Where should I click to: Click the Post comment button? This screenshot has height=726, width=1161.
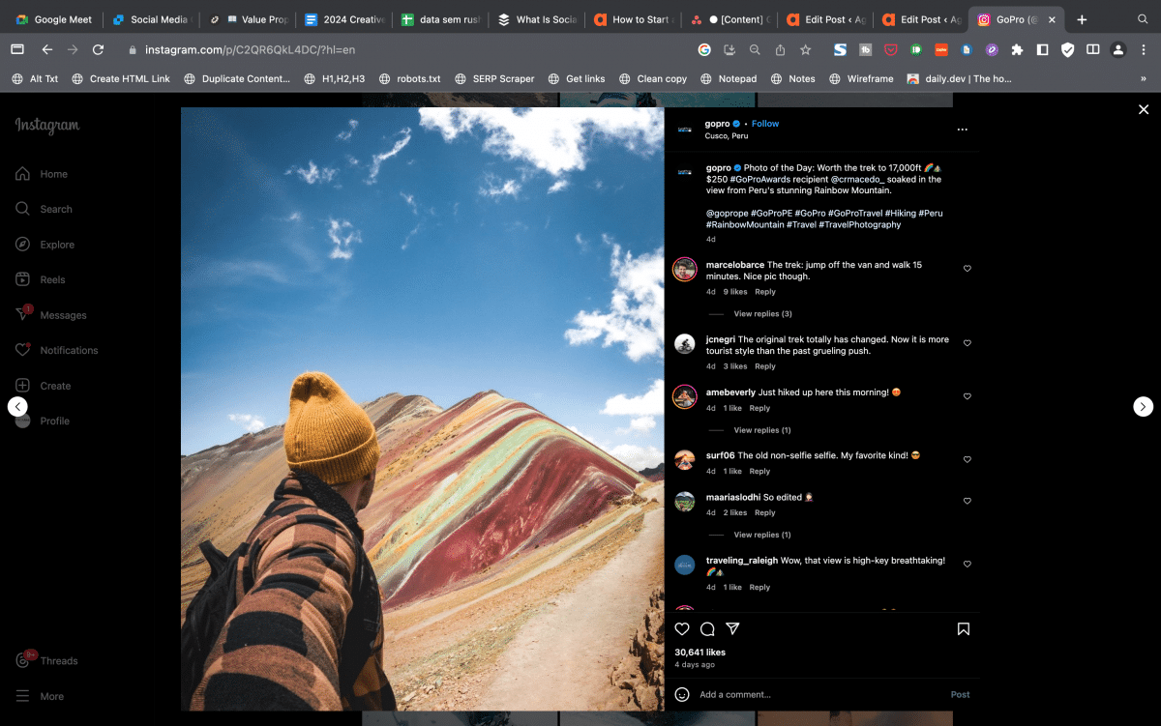960,694
